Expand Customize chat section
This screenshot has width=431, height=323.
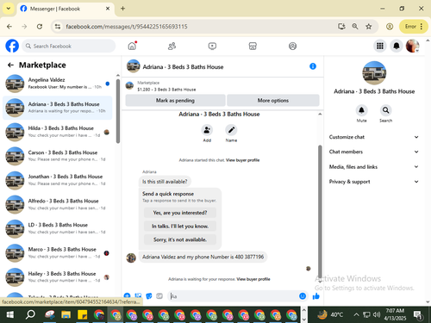pyautogui.click(x=374, y=137)
